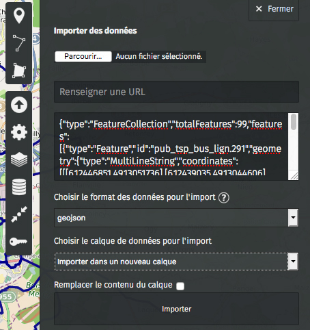310x330 pixels.
Task: Open the tile layers database icon
Action: pos(19,187)
